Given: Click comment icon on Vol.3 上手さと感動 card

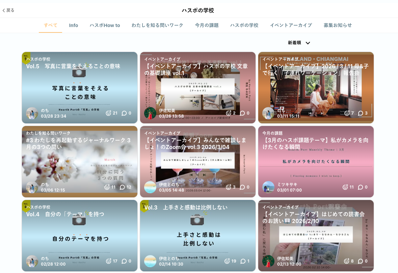Looking at the screenshot, I should (243, 261).
